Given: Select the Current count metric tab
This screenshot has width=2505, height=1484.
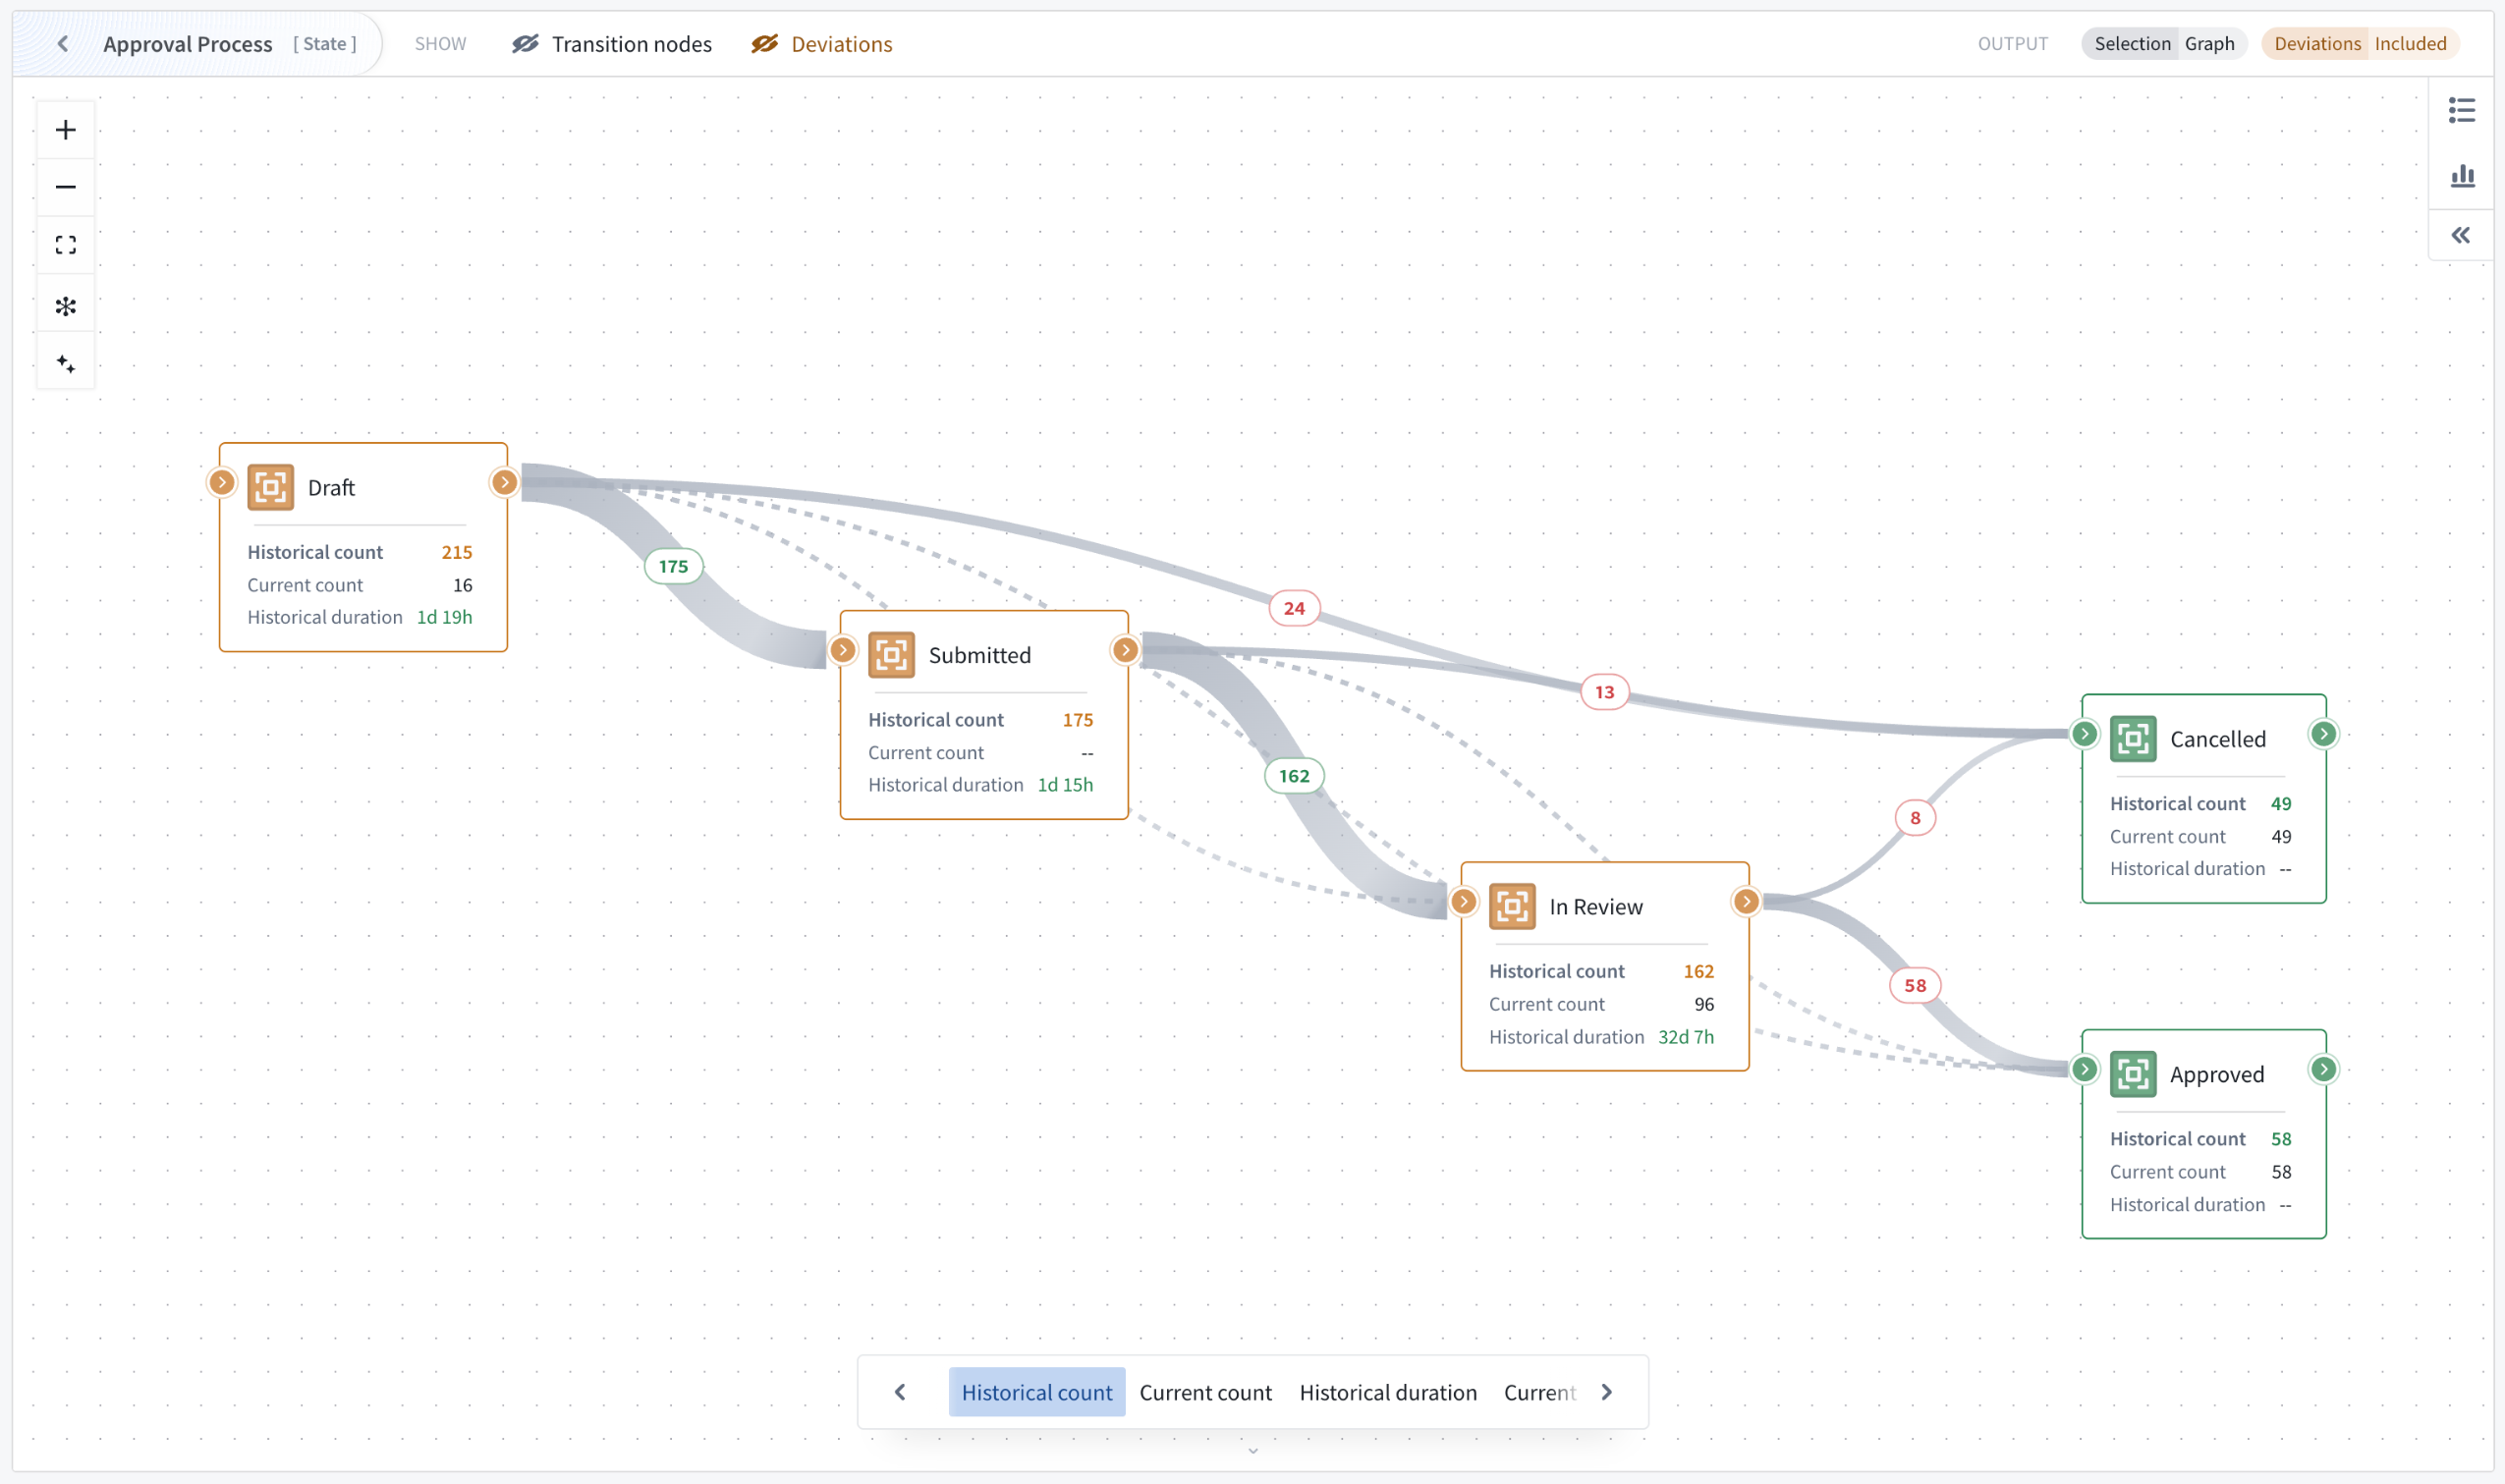Looking at the screenshot, I should click(x=1205, y=1391).
